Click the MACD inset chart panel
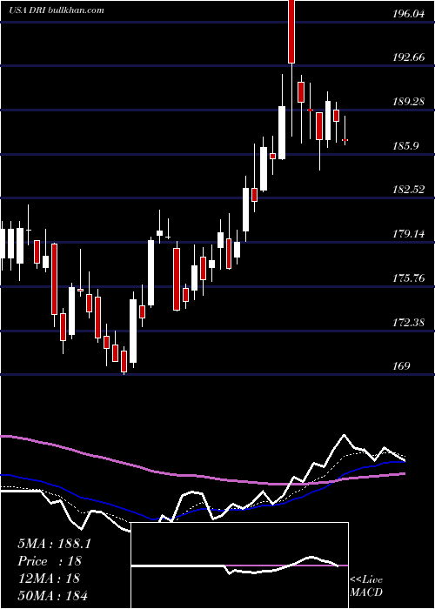Screen dimensions: 435x609 click(239, 565)
